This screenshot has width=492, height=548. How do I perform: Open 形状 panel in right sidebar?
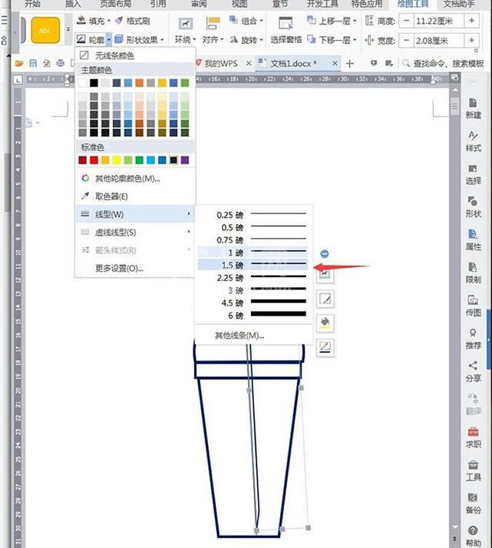[x=473, y=207]
